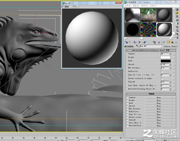Click the material editor title bar icon
This screenshot has width=180, height=141.
(x=125, y=2)
